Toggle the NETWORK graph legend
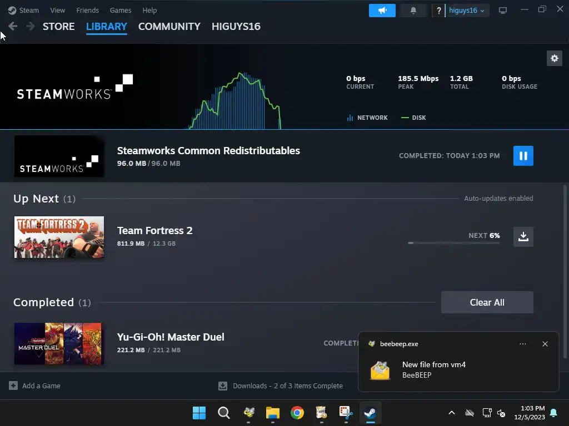 click(367, 118)
